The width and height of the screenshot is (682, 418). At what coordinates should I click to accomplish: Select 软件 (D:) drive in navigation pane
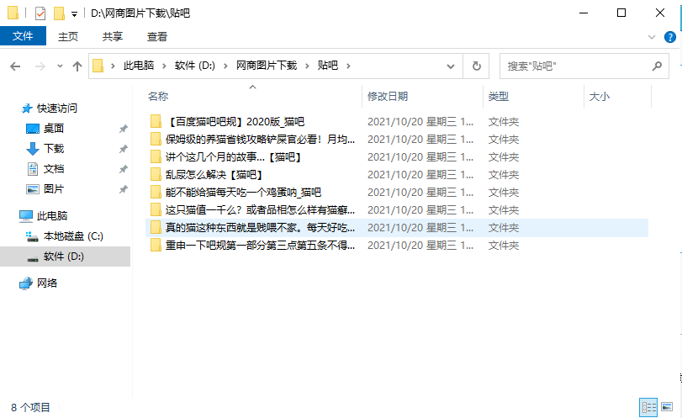64,257
